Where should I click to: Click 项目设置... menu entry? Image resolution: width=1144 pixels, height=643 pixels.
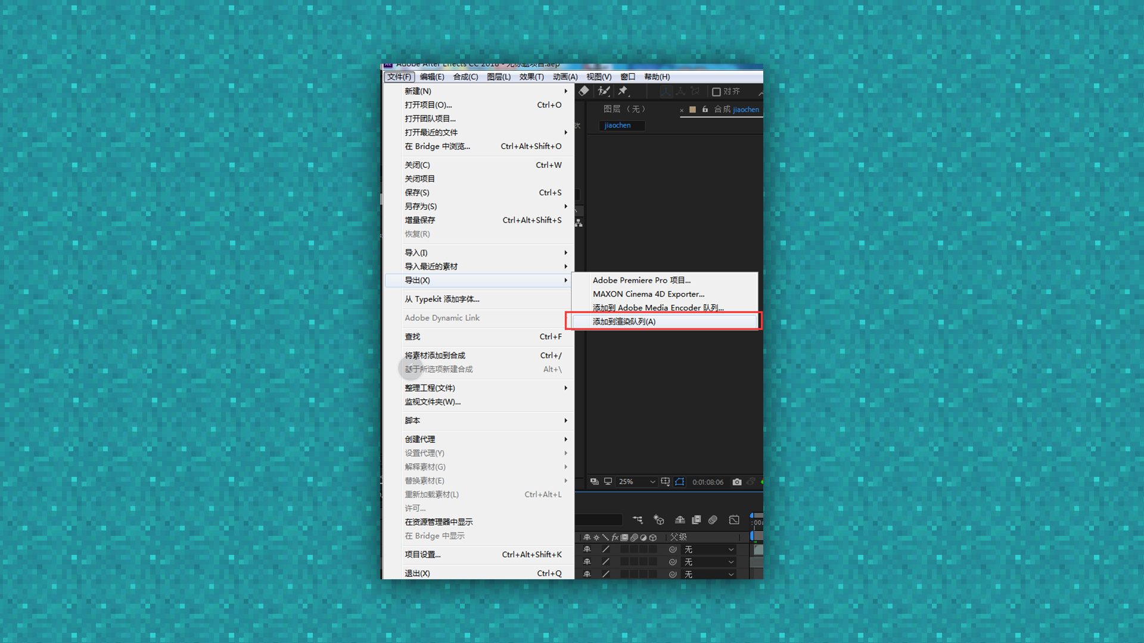(x=480, y=554)
